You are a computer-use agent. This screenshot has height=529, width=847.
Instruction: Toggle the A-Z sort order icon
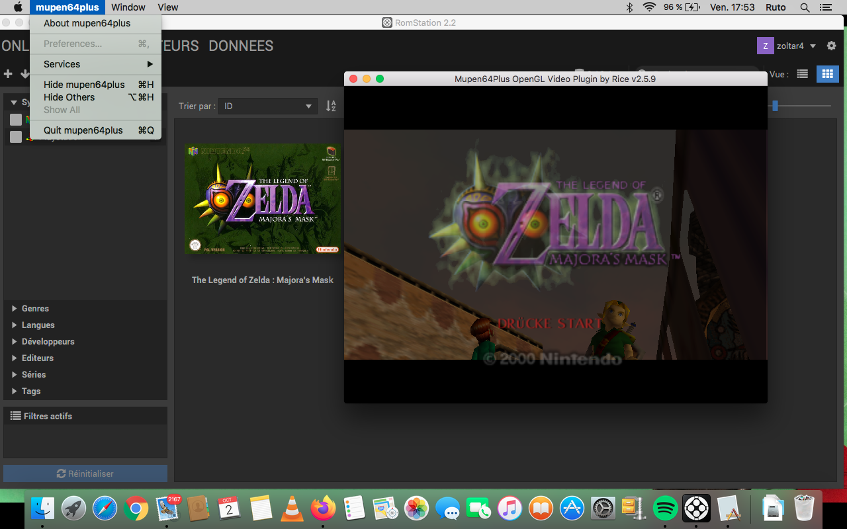[x=331, y=106]
